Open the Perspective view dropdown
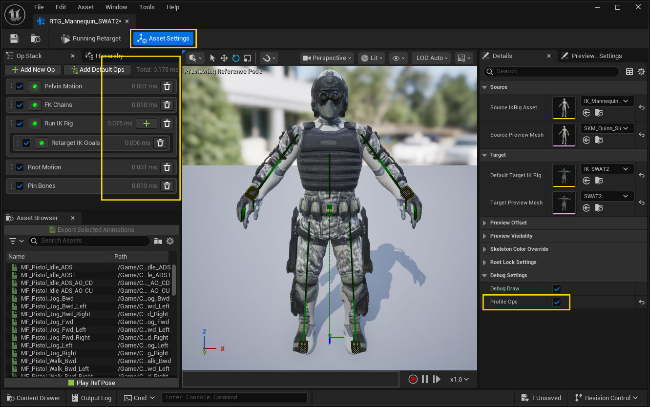The width and height of the screenshot is (650, 407). [x=327, y=58]
